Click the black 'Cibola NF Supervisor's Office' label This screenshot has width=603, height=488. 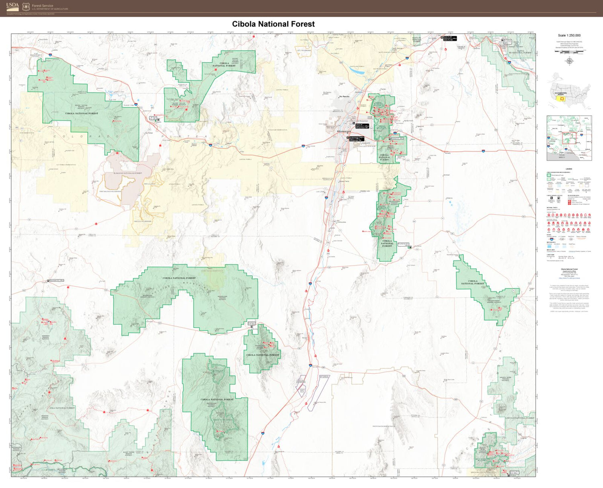(362, 126)
